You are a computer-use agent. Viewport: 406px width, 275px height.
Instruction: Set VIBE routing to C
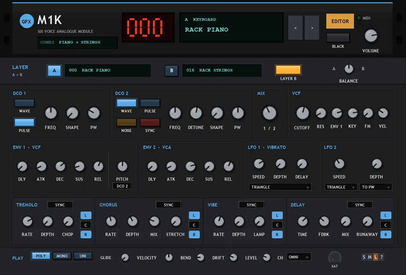pos(277,225)
